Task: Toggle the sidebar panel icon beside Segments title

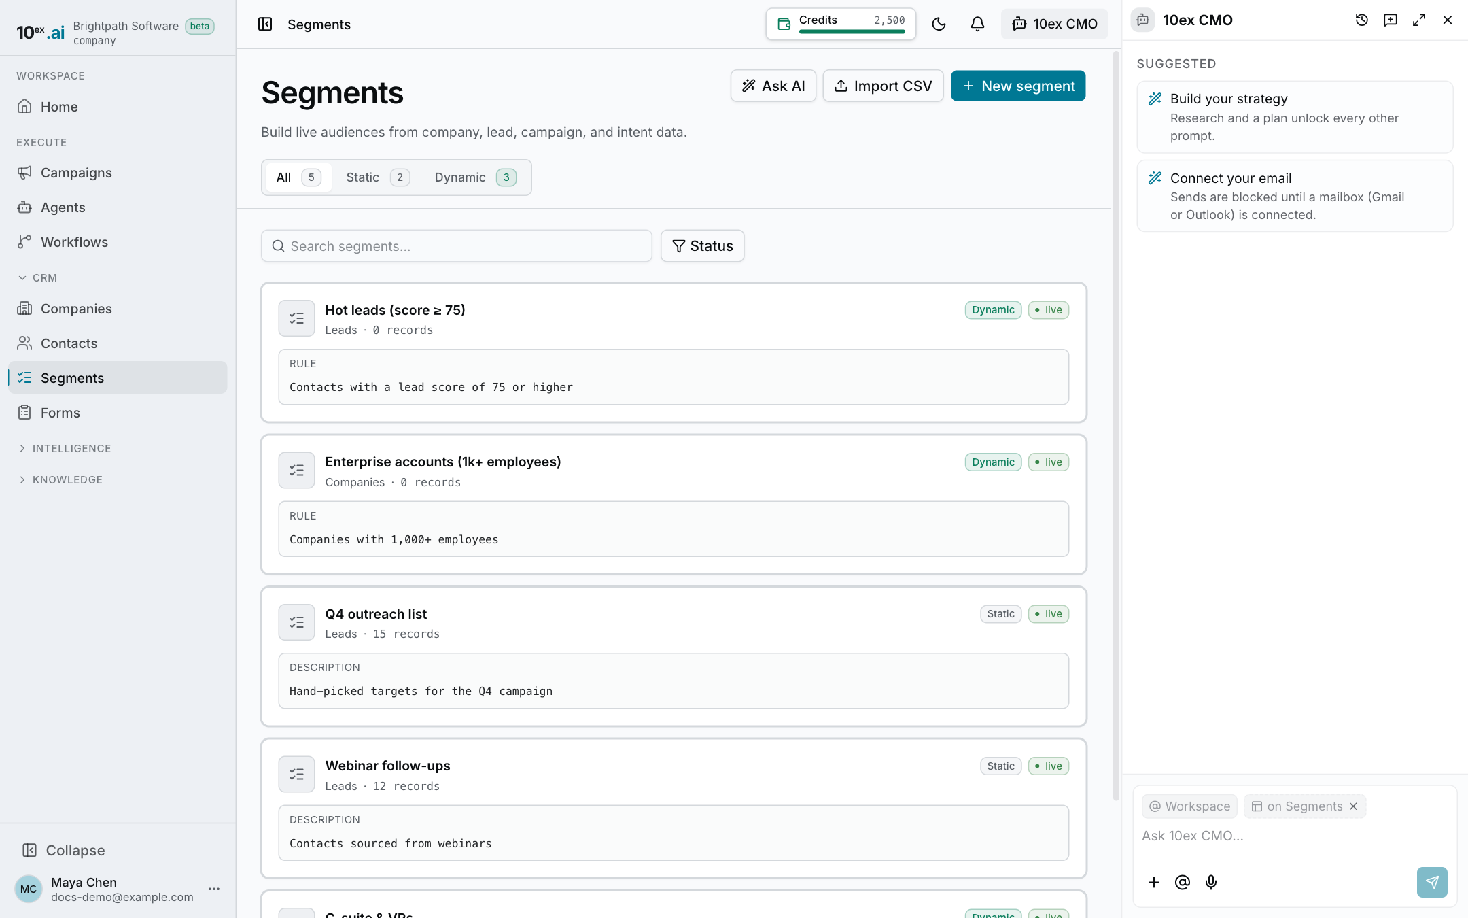Action: pos(265,24)
